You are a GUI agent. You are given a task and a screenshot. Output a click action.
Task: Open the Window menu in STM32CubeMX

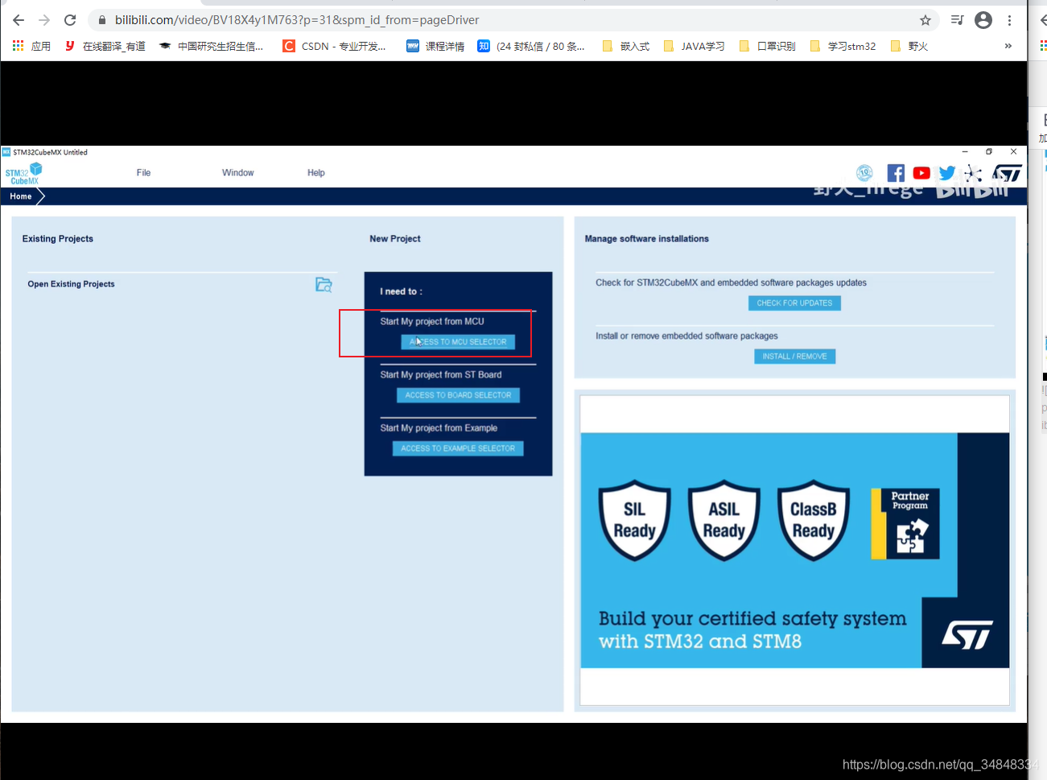click(237, 173)
